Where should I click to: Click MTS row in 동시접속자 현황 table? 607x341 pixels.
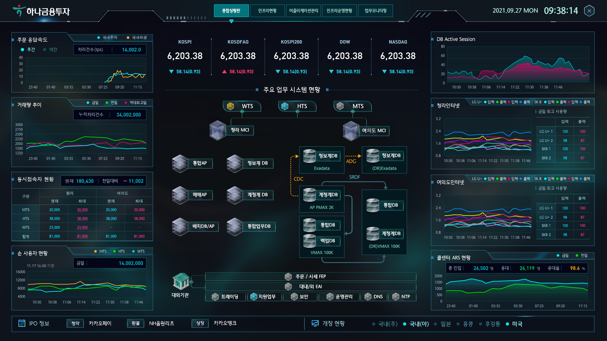pos(82,210)
